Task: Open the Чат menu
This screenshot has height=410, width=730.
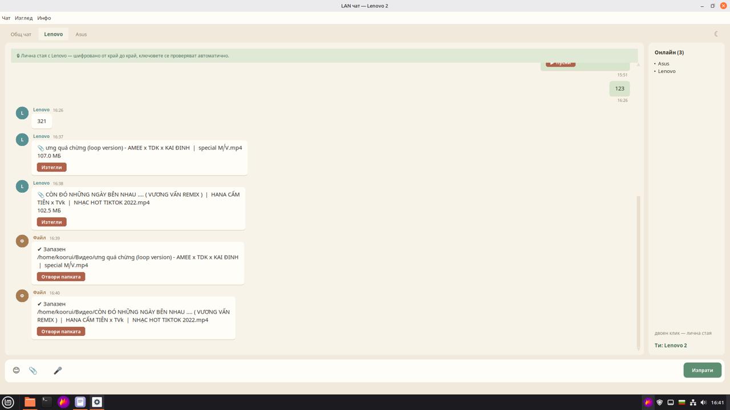Action: point(6,18)
